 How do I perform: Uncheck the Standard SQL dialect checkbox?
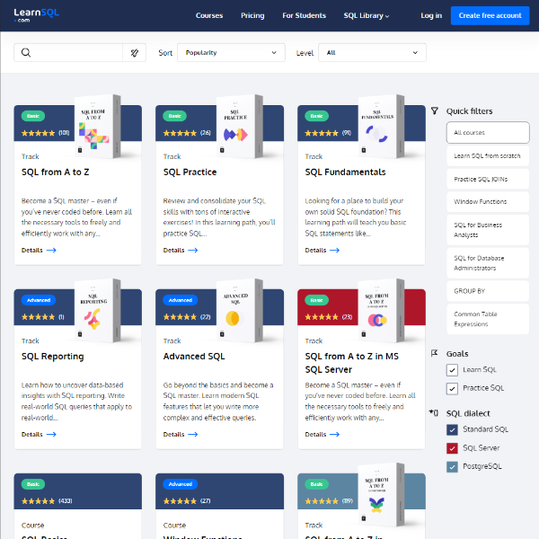[x=452, y=429]
